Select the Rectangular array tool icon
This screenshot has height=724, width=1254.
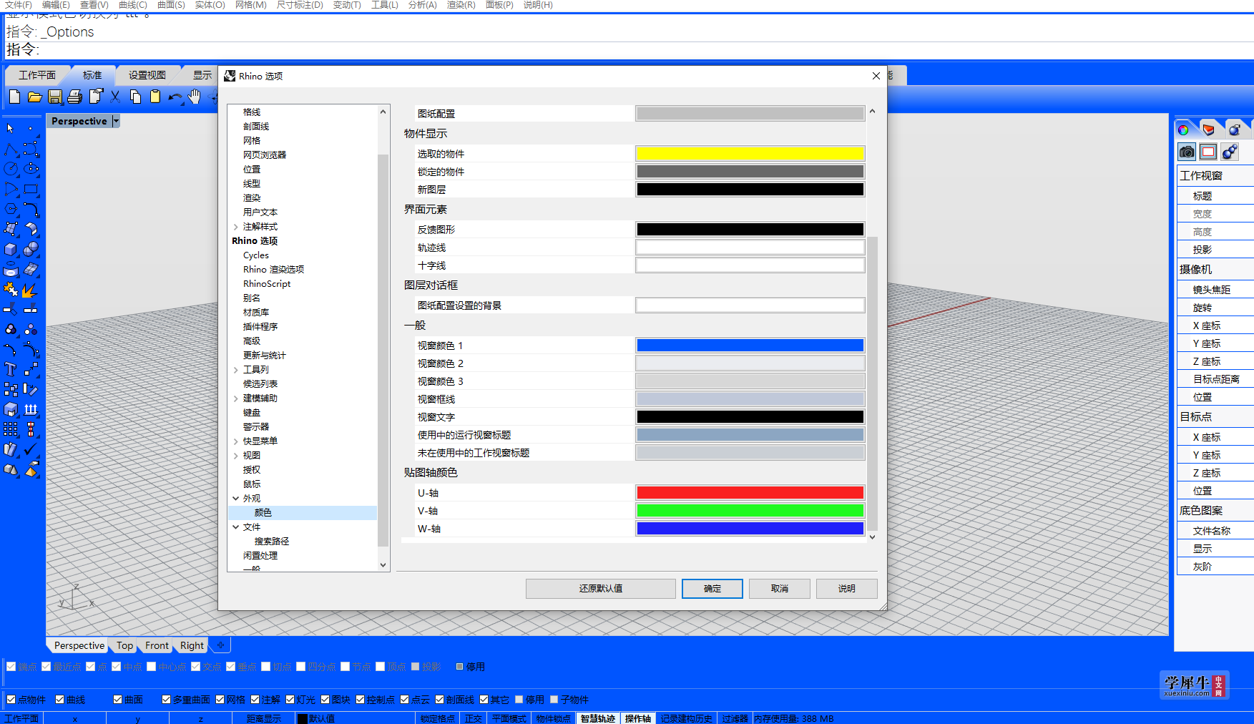11,429
